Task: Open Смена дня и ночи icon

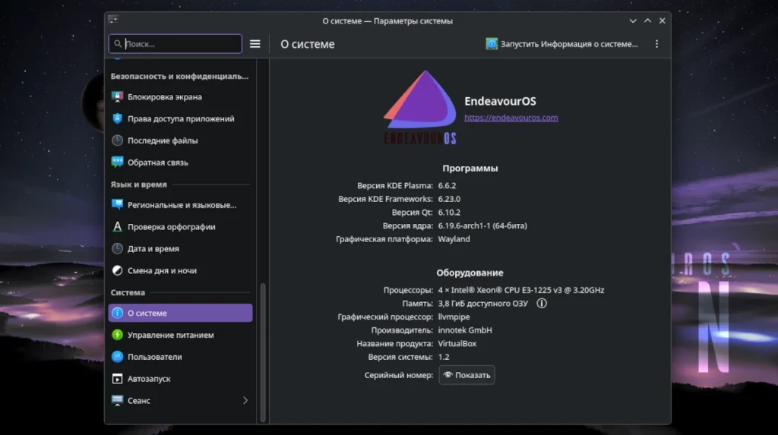Action: point(117,270)
